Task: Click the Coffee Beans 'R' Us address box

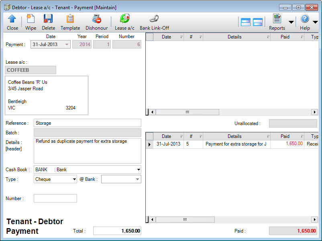Action: click(47, 95)
